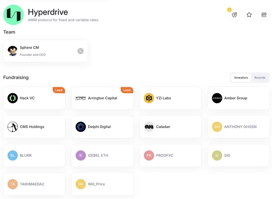Click the CMS Holdings logo icon
Viewport: 272px width, 199px height.
click(13, 127)
